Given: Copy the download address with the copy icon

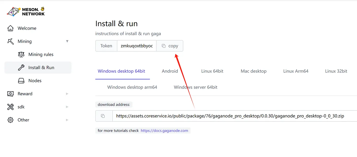Looking at the screenshot, I should click(103, 116).
